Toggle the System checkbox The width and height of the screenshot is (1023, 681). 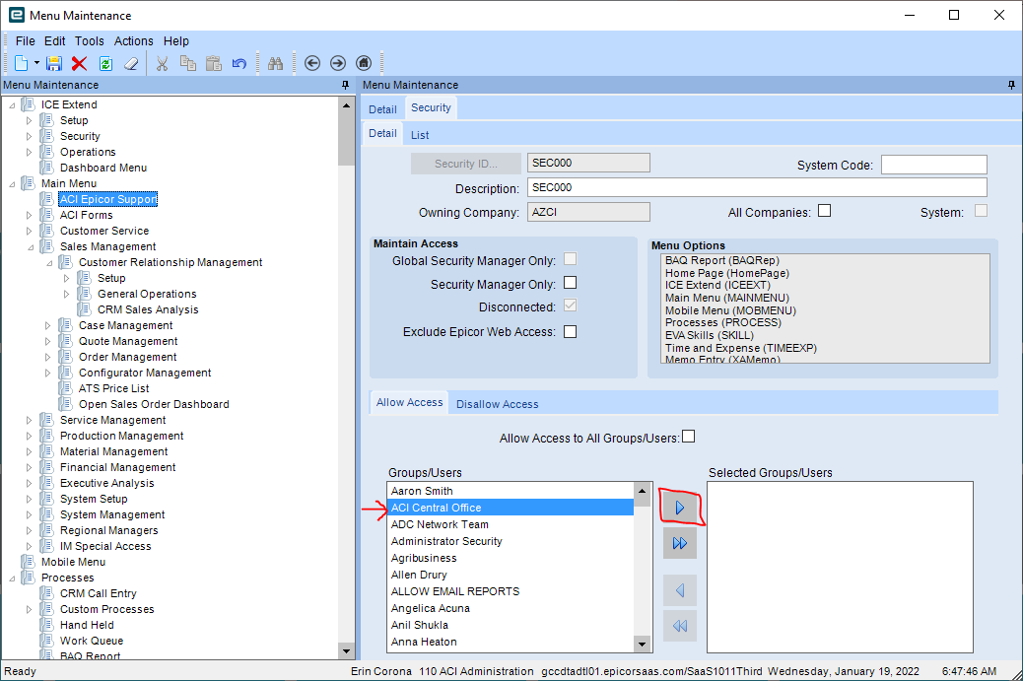[x=981, y=211]
